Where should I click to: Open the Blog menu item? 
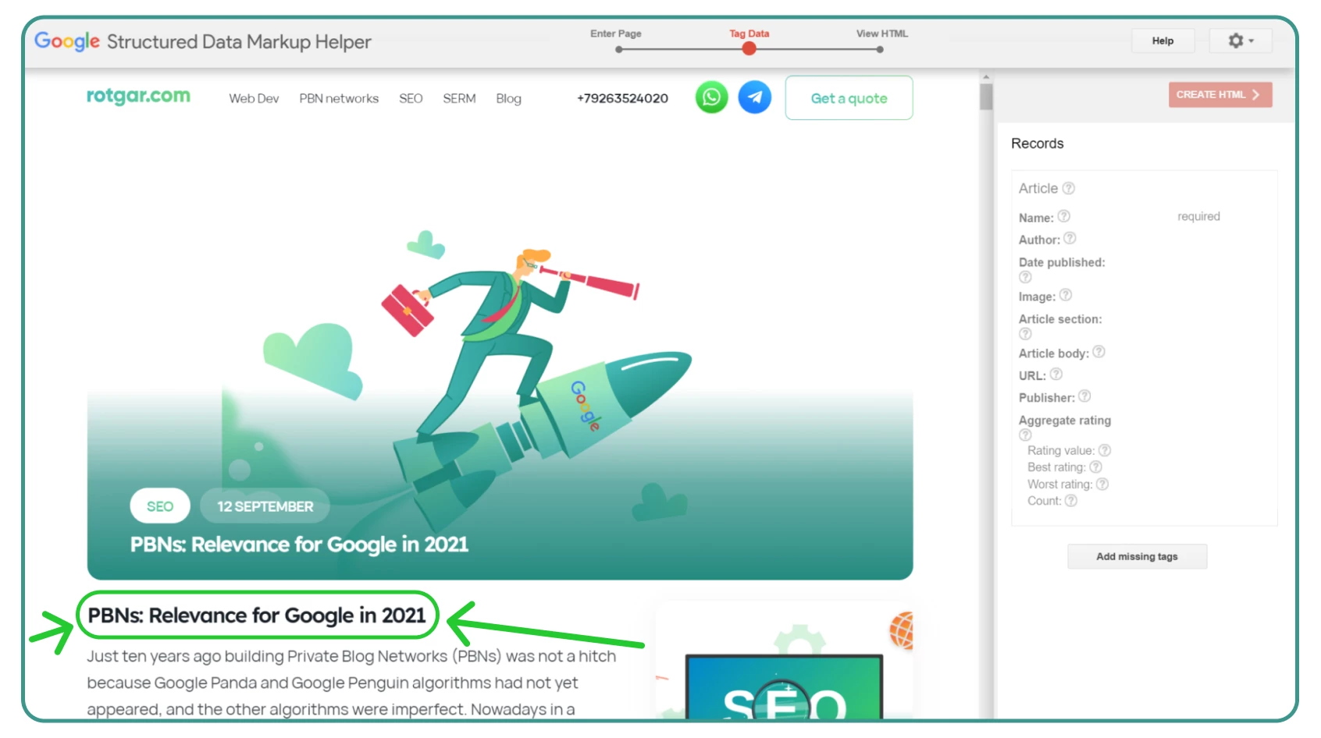pos(508,98)
